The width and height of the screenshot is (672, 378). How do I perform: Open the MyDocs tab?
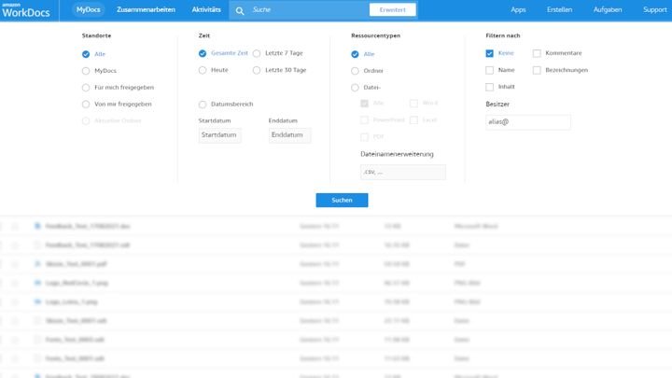coord(89,10)
